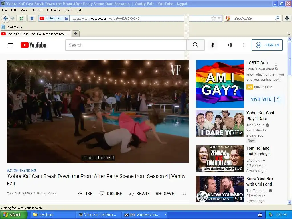Click the YouTube search magnifier button
Screen dimensions: 292x219
click(196, 45)
